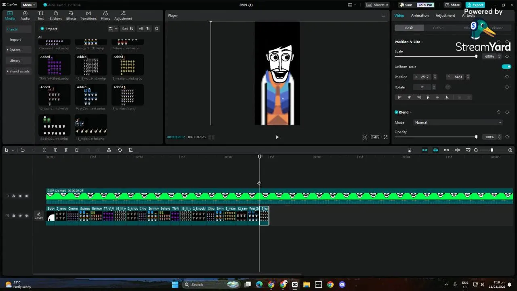The image size is (517, 291).
Task: Click the Align top icon
Action: click(428, 97)
